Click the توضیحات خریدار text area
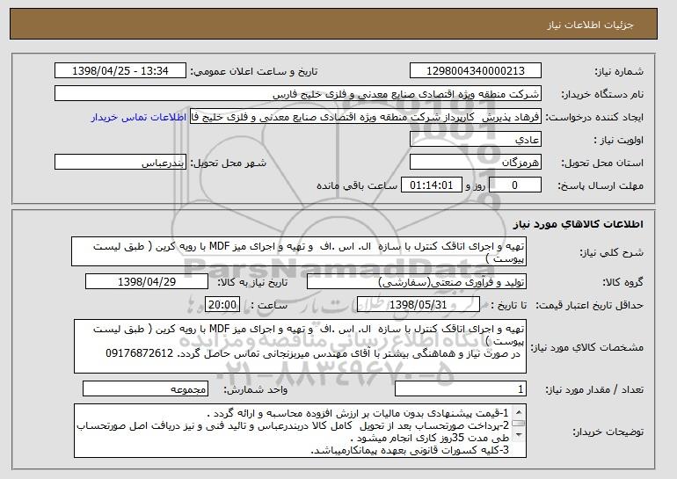The height and width of the screenshot is (479, 677). tap(300, 431)
